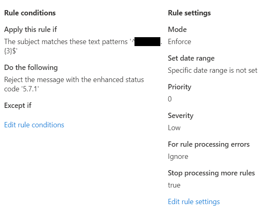This screenshot has width=271, height=215.
Task: Click the Except if label
Action: tap(18, 105)
